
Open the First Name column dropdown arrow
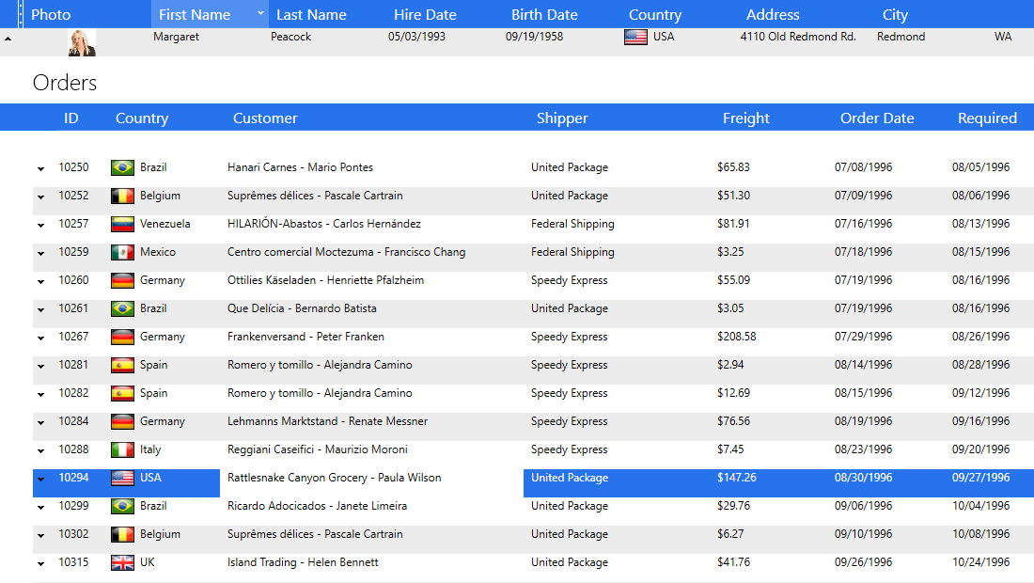point(260,14)
